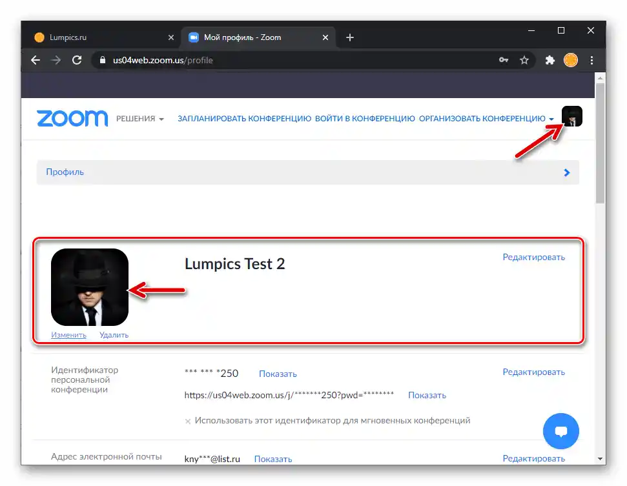Open the account avatar in header

(x=572, y=116)
